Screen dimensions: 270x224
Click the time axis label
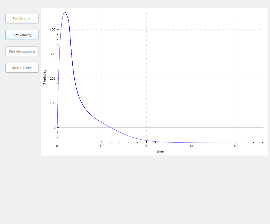160,151
